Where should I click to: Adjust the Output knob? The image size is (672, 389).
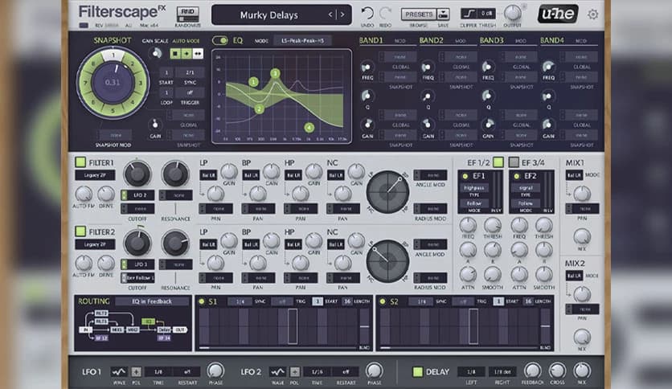coord(512,14)
